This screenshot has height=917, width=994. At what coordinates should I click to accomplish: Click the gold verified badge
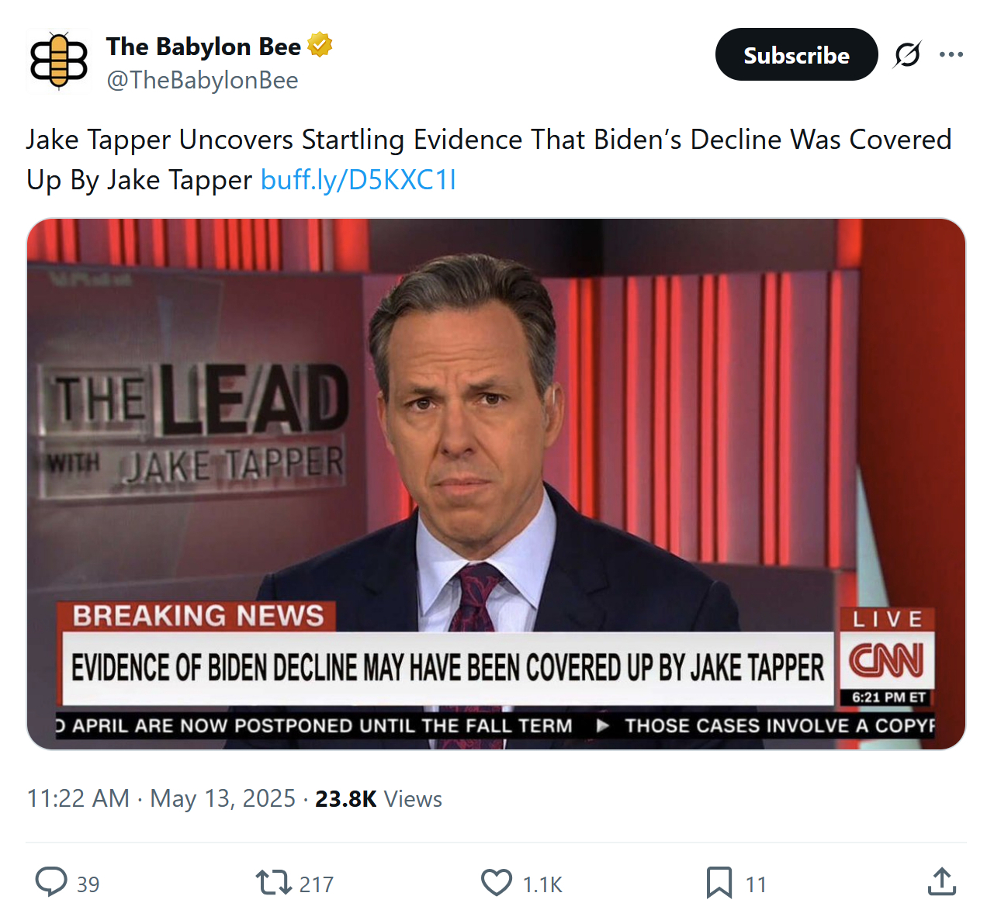coord(320,45)
